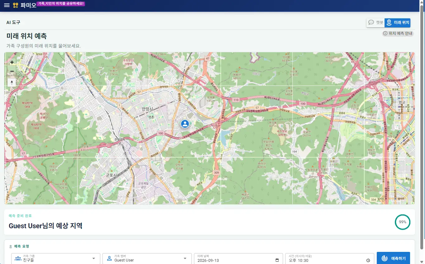The height and width of the screenshot is (264, 425).
Task: Click the 평촌 label on the map
Action: coord(151,117)
